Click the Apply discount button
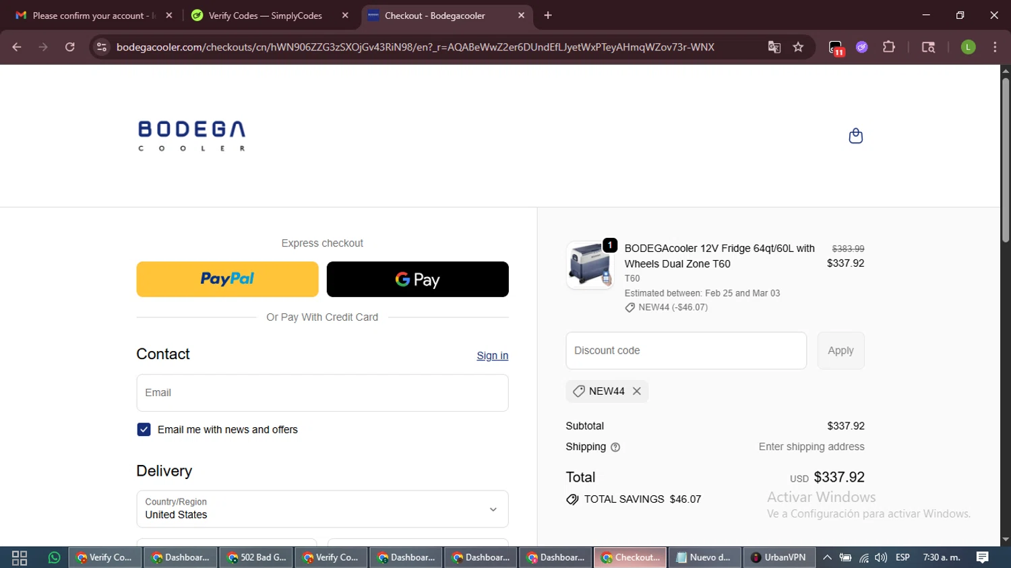 pyautogui.click(x=840, y=350)
